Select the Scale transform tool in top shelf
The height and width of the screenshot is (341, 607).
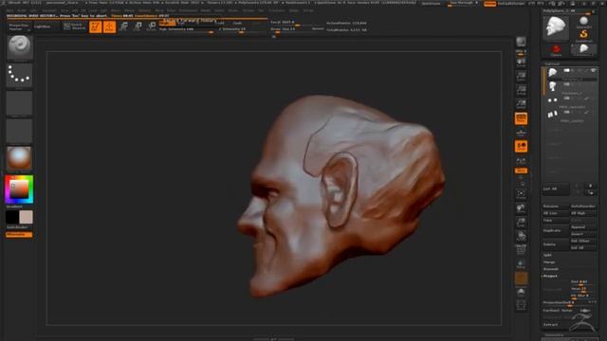(x=138, y=27)
